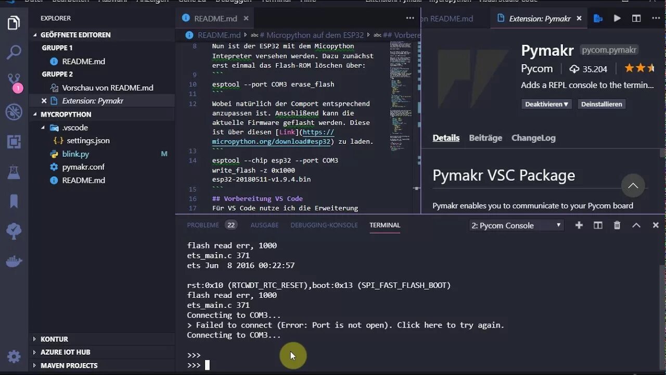
Task: Collapse the MYCROPYTHON folder section
Action: tap(66, 115)
